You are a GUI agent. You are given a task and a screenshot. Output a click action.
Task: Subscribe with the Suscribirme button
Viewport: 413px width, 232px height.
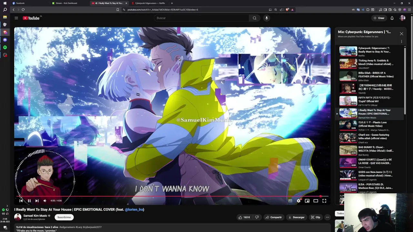[64, 217]
